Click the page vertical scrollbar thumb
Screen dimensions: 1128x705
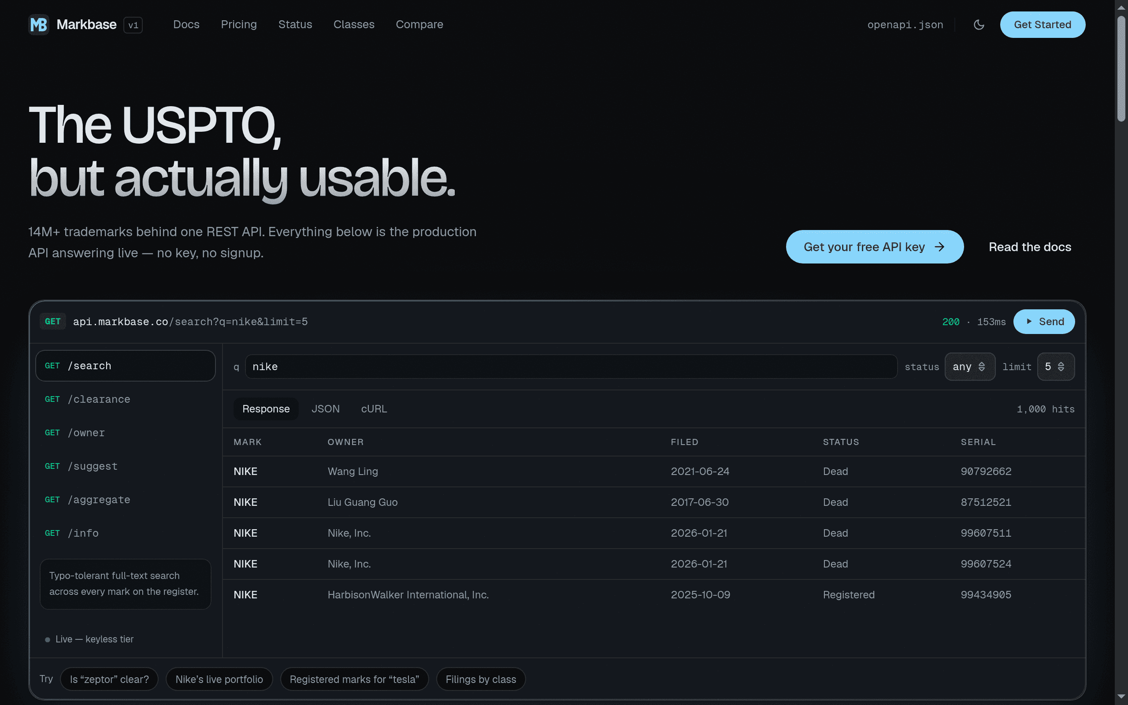point(1121,69)
